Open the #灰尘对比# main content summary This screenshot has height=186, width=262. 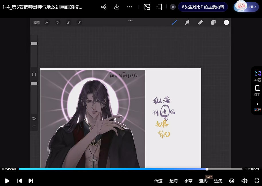point(203,7)
